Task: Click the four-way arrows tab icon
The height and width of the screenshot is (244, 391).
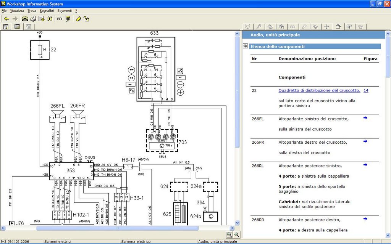Action: click(x=326, y=27)
